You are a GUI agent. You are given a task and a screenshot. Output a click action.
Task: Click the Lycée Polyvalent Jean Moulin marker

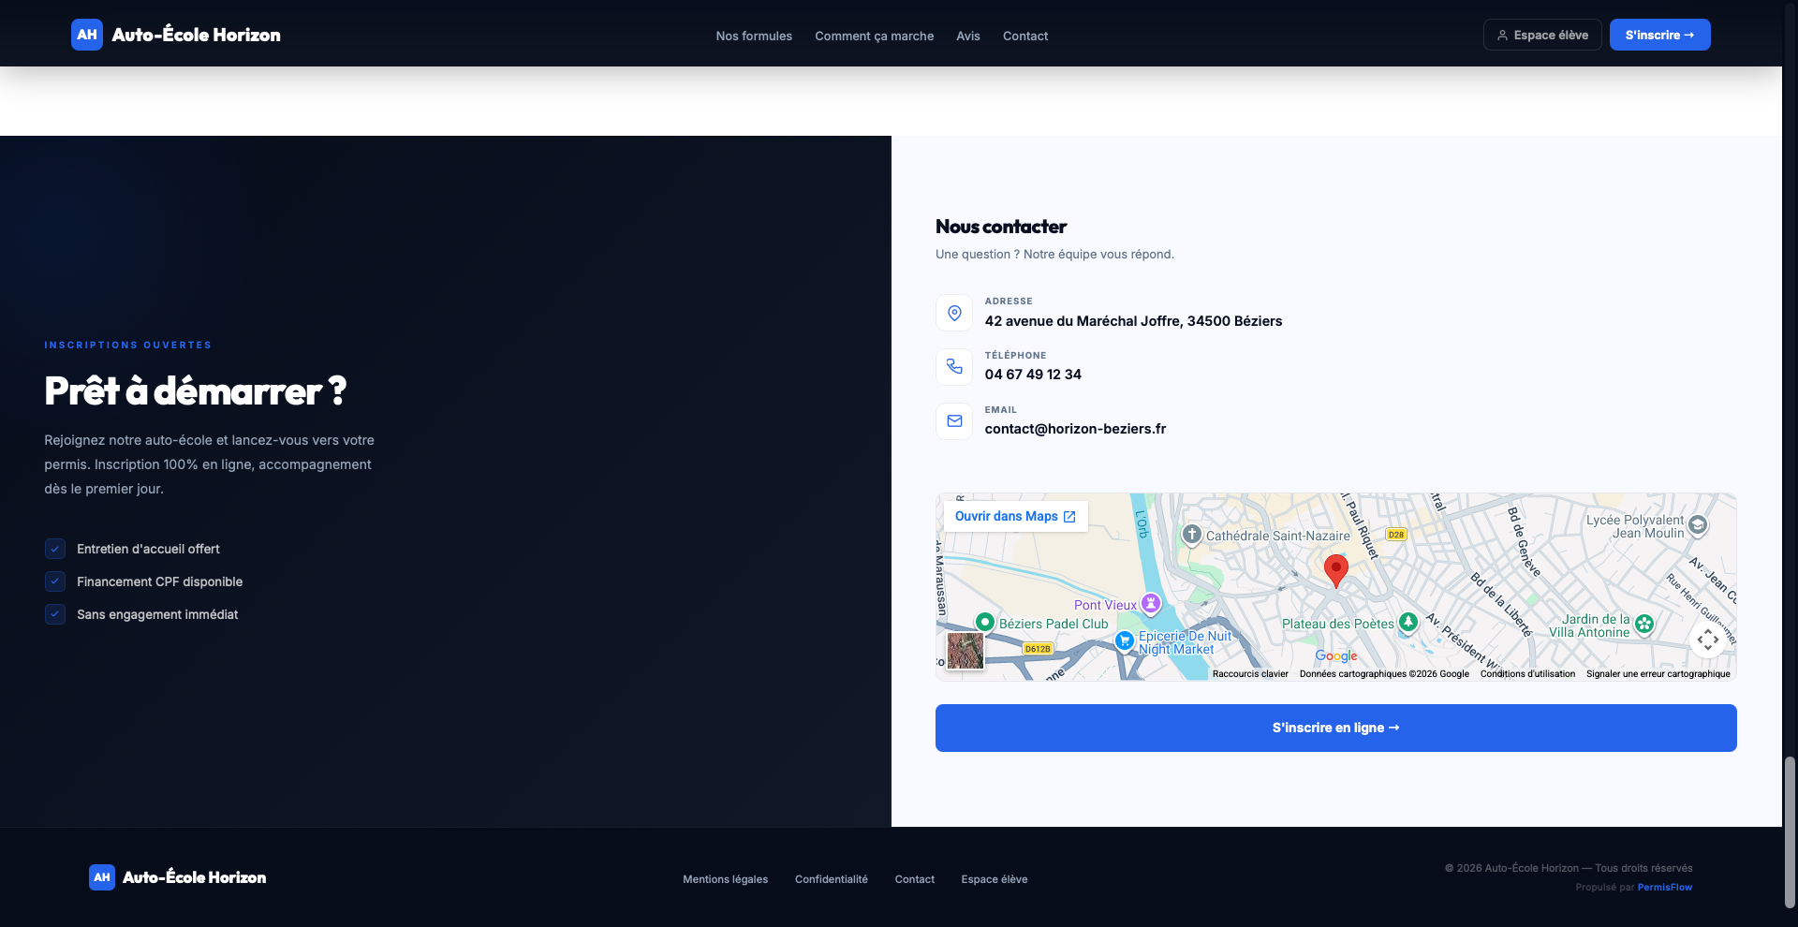tap(1698, 525)
